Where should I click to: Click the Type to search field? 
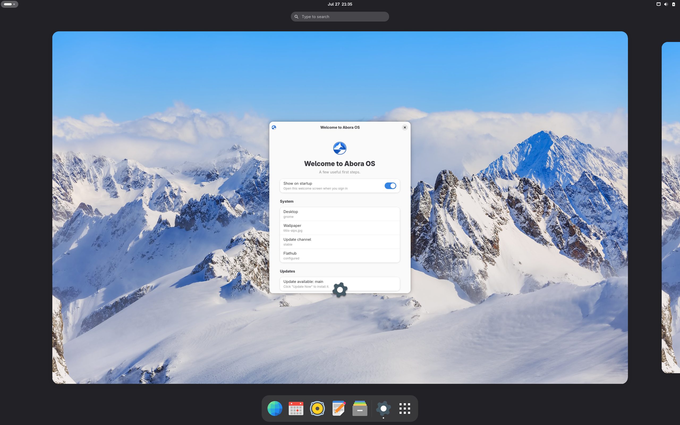[x=340, y=16]
